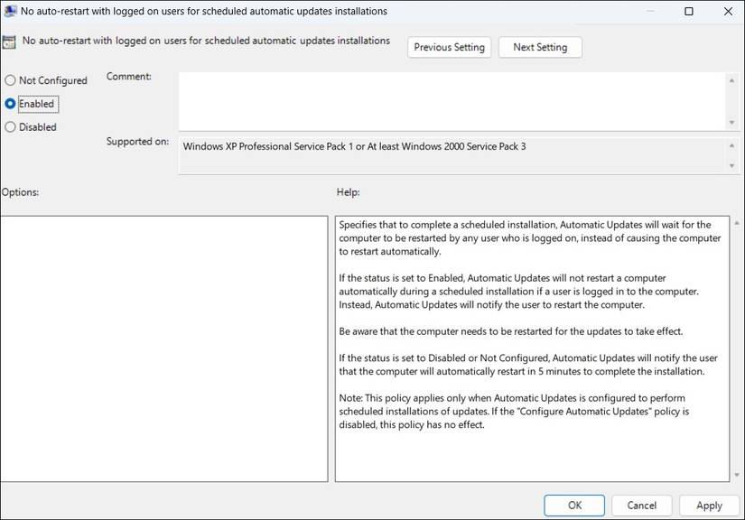
Task: Click the window icon in the title bar
Action: 10,12
